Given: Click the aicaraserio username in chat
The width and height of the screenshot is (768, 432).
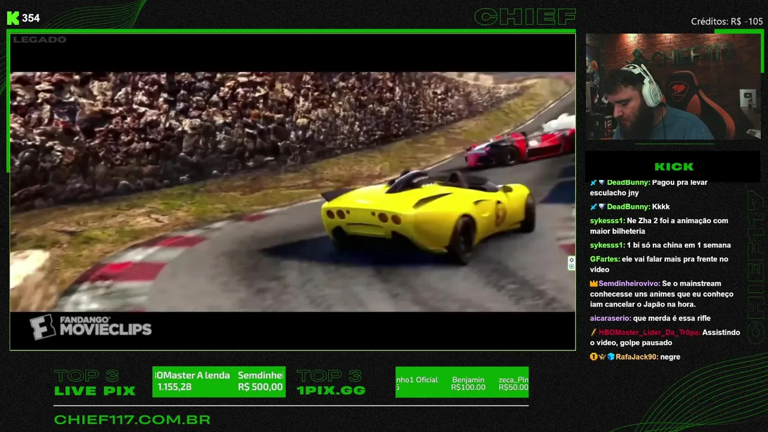Looking at the screenshot, I should click(x=610, y=319).
